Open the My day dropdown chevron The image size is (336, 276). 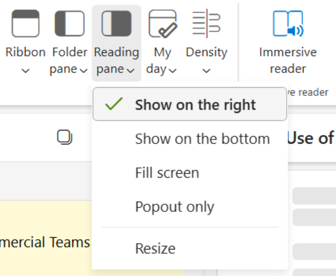172,70
